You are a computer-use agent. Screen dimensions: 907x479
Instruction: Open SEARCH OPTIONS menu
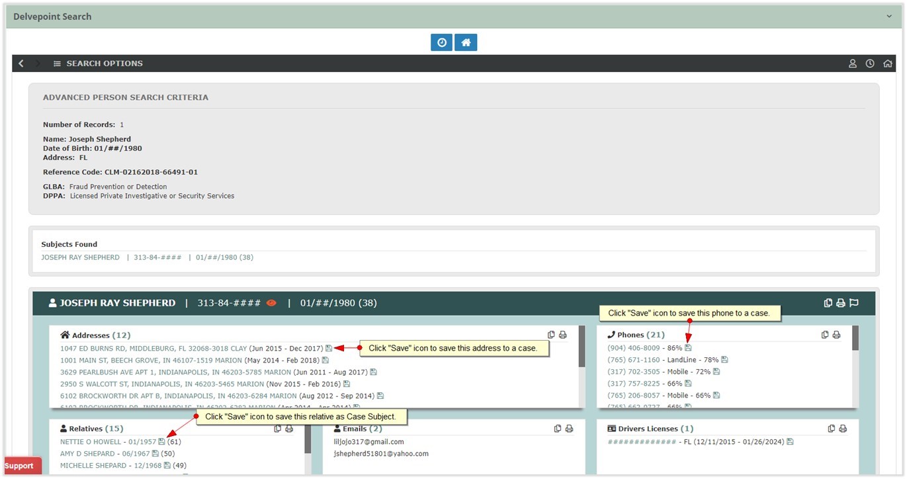click(98, 64)
